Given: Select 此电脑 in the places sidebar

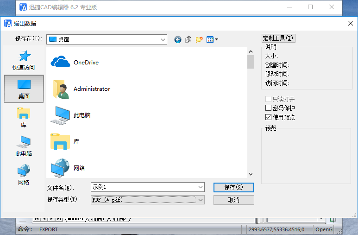Looking at the screenshot, I should [24, 146].
